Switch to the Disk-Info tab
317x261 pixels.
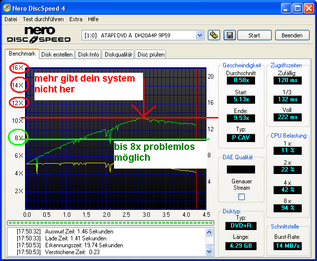[x=88, y=55]
